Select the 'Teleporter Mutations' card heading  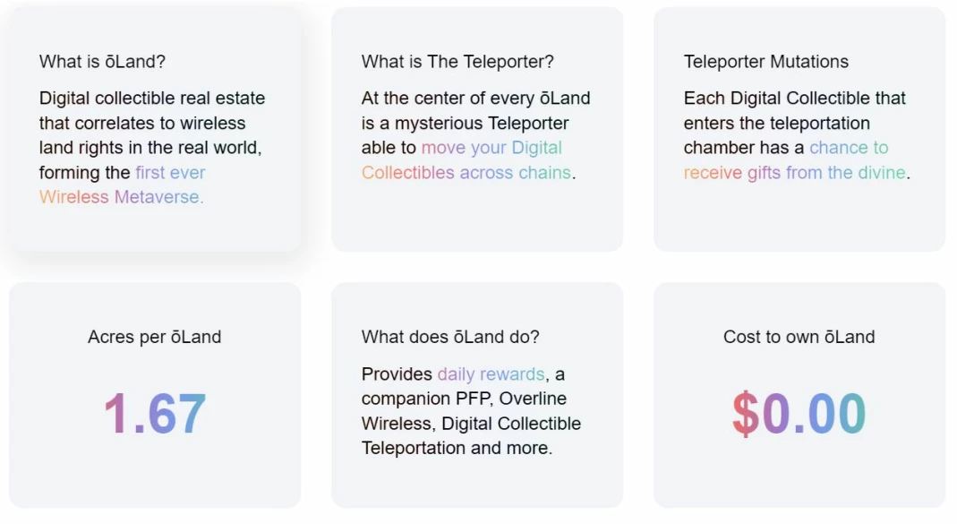[766, 62]
